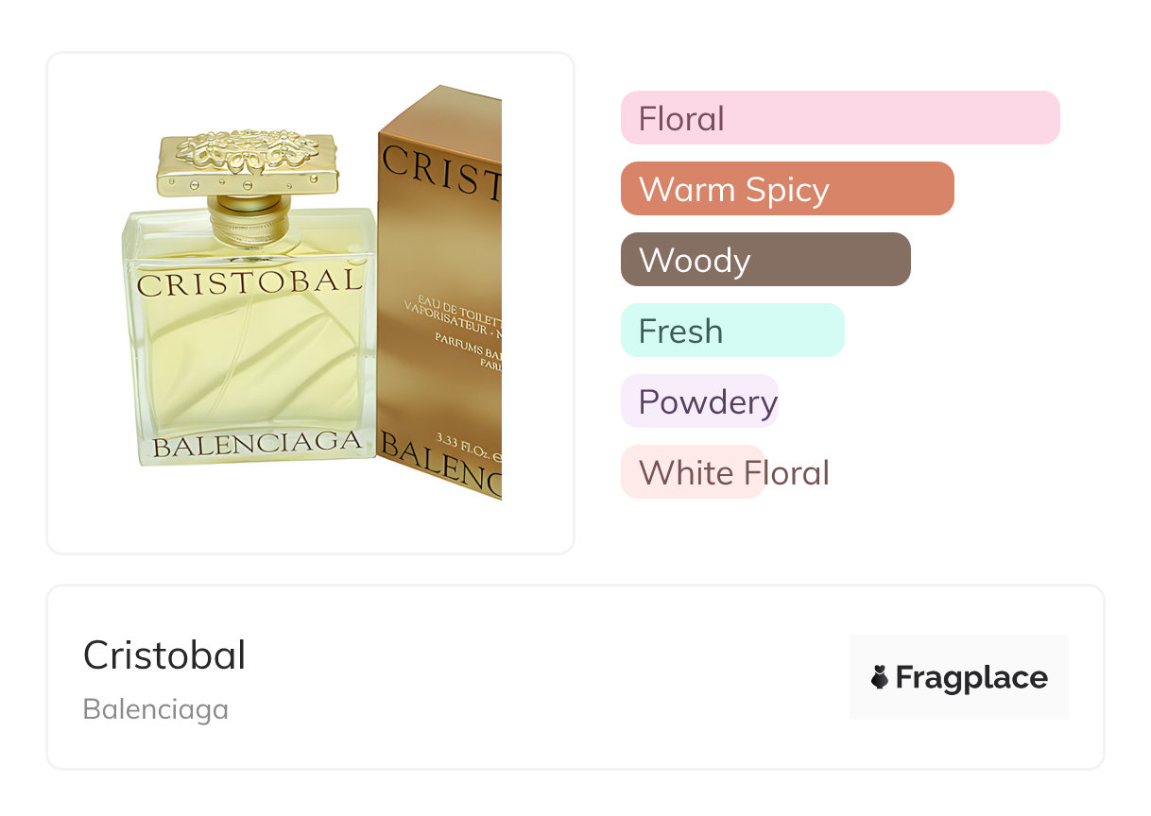Viewport: 1151px width, 816px height.
Task: Click the BALENCIAGA text on the glass bottle
Action: point(257,443)
